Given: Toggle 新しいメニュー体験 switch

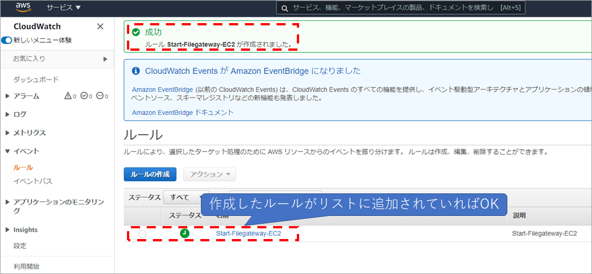Looking at the screenshot, I should (x=7, y=40).
